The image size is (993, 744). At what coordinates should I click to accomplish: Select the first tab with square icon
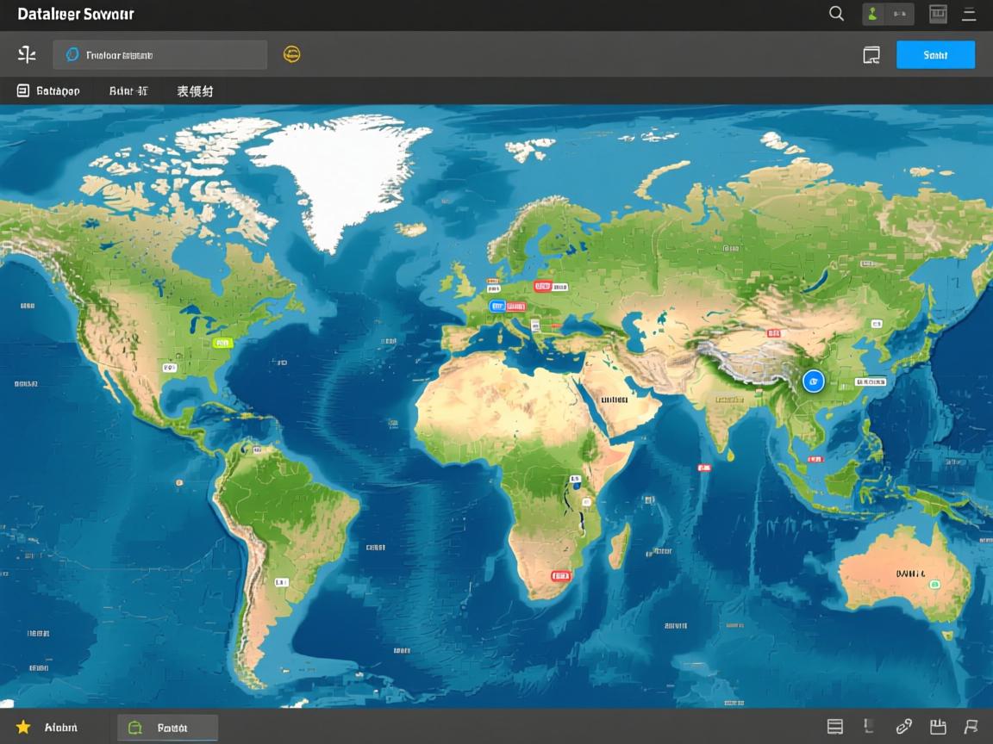[x=48, y=90]
